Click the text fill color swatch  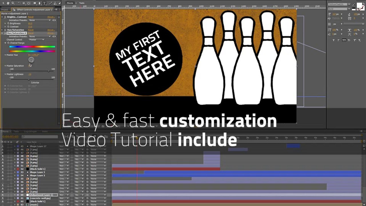click(x=359, y=5)
